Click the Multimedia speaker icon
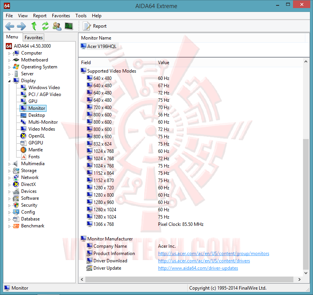Viewport: 313px width, 295px height. [x=16, y=164]
